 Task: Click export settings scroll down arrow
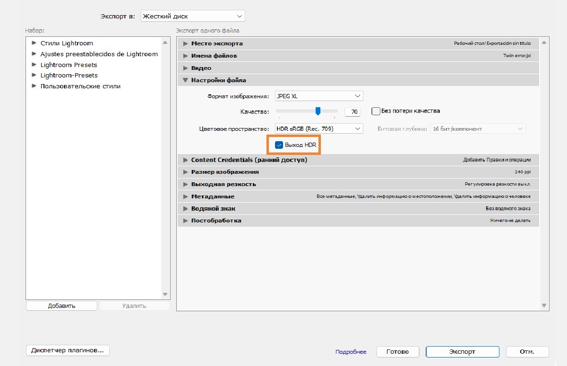pyautogui.click(x=544, y=306)
